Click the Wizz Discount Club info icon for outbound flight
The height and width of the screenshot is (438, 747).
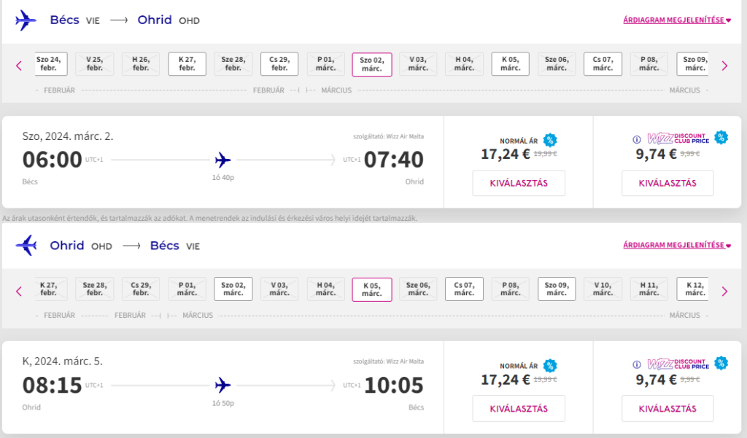[636, 139]
